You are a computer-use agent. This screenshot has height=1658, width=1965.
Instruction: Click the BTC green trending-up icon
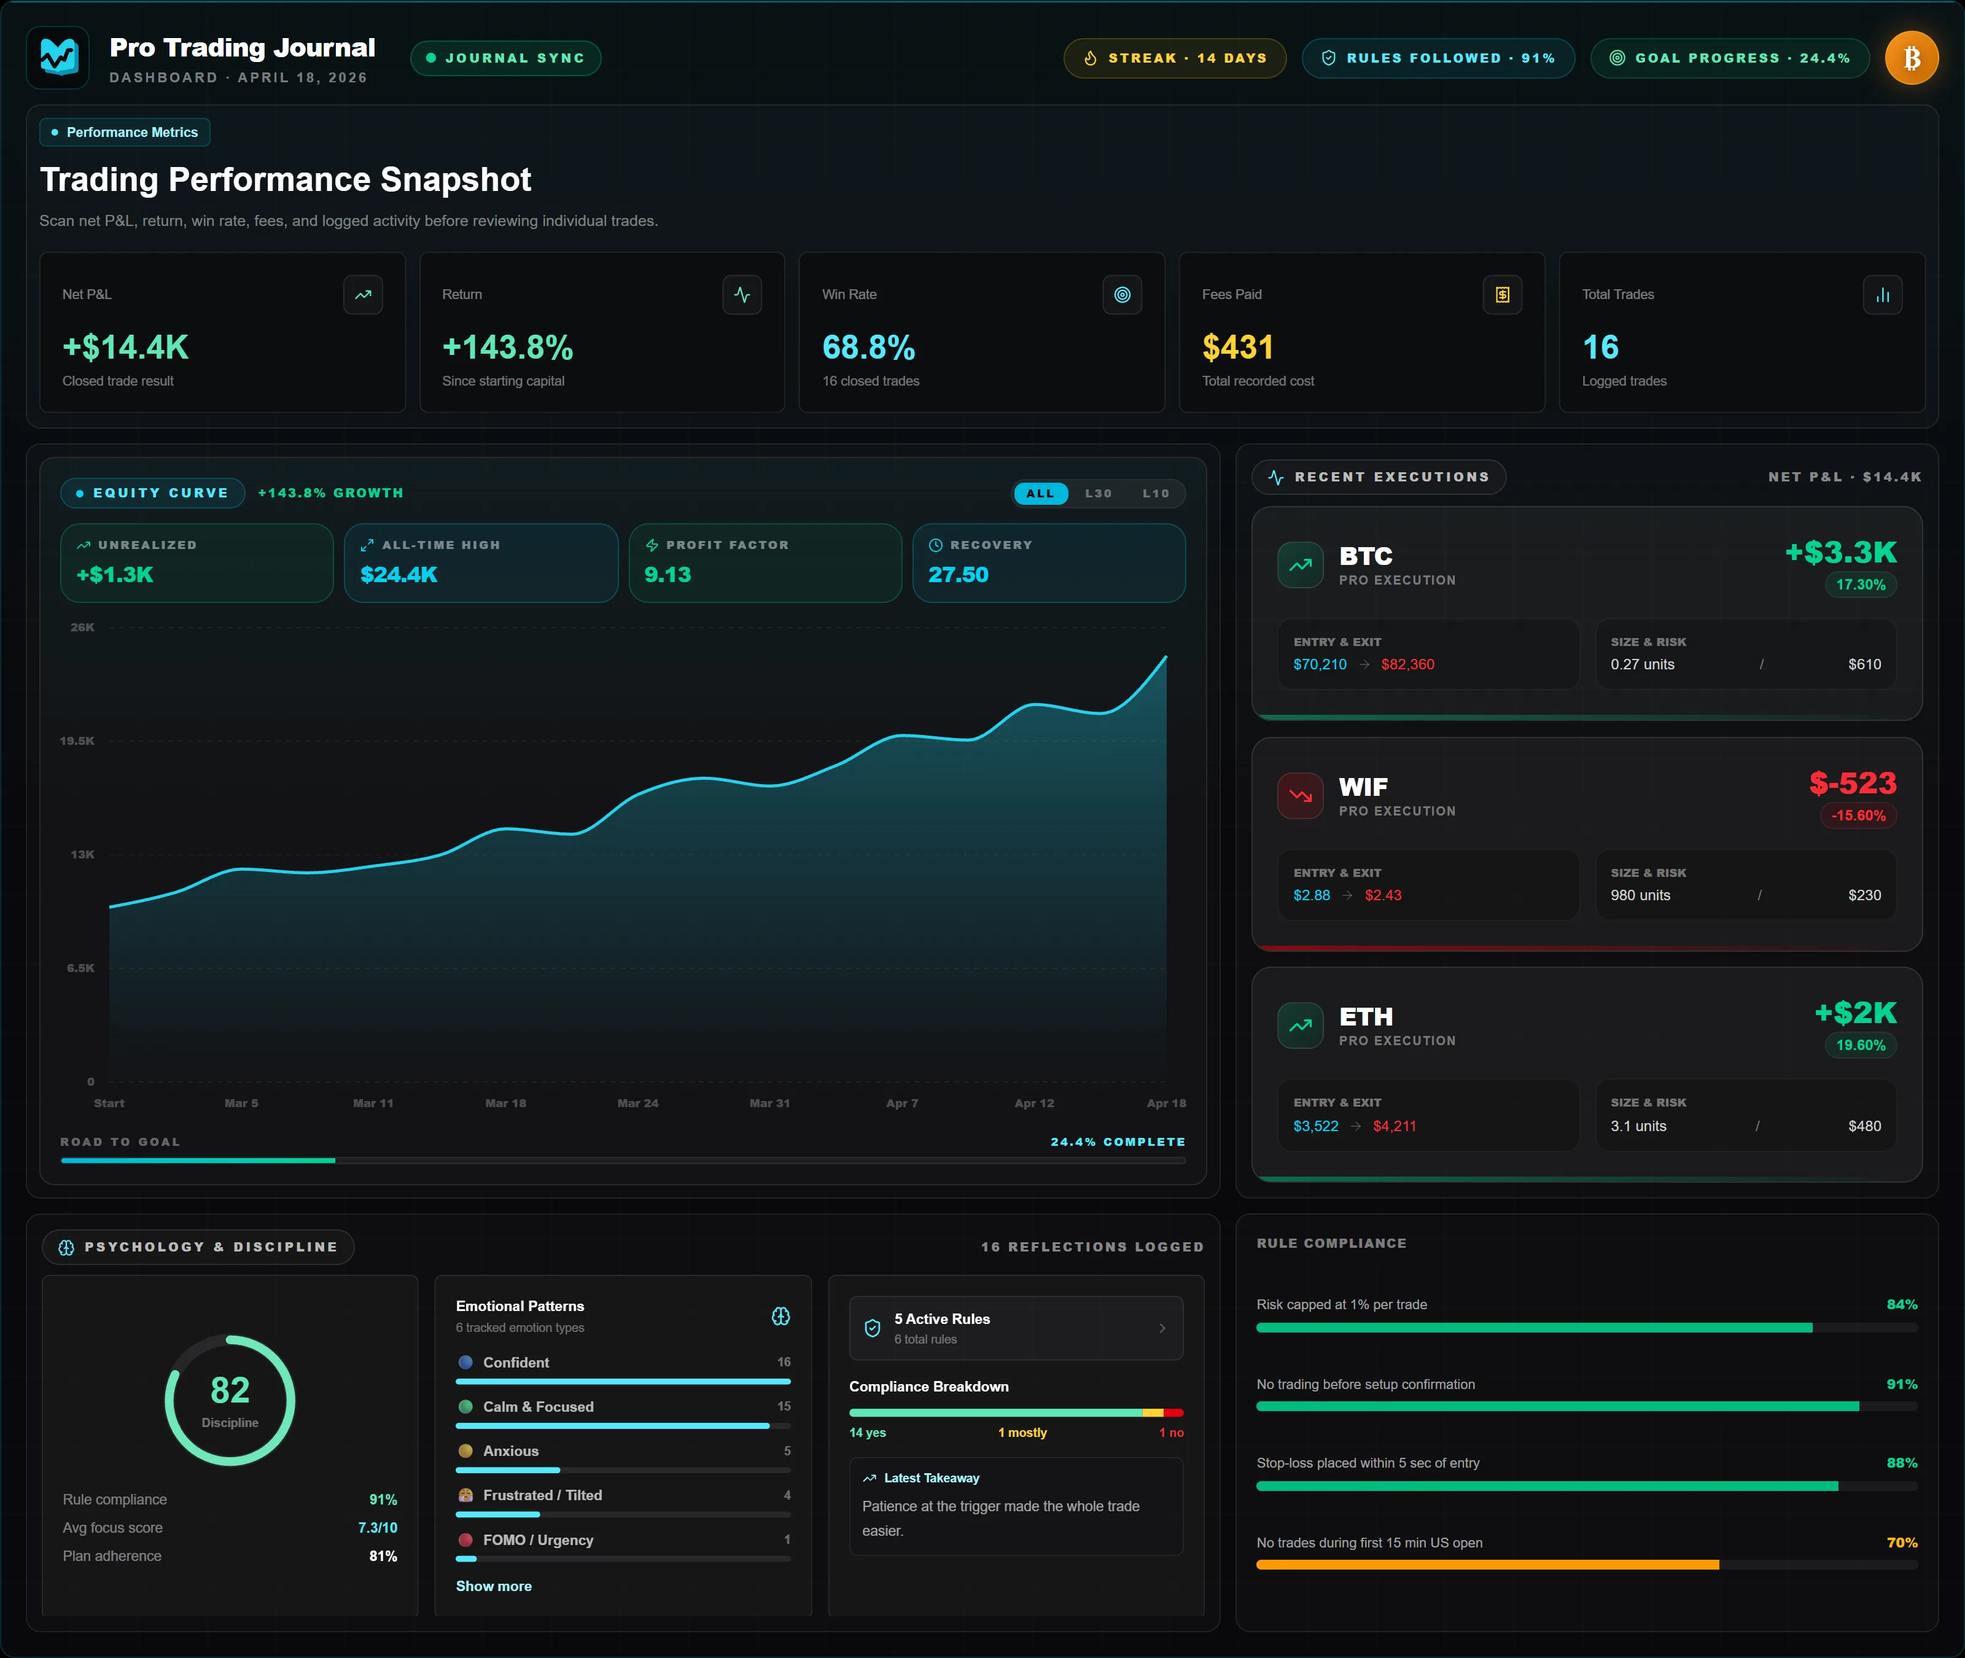[x=1301, y=565]
